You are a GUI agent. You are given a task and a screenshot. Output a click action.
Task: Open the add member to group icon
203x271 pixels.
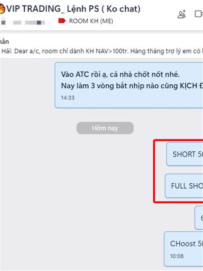coord(182,14)
